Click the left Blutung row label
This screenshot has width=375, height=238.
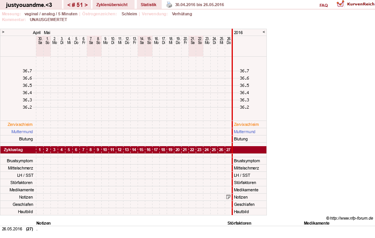[26, 139]
